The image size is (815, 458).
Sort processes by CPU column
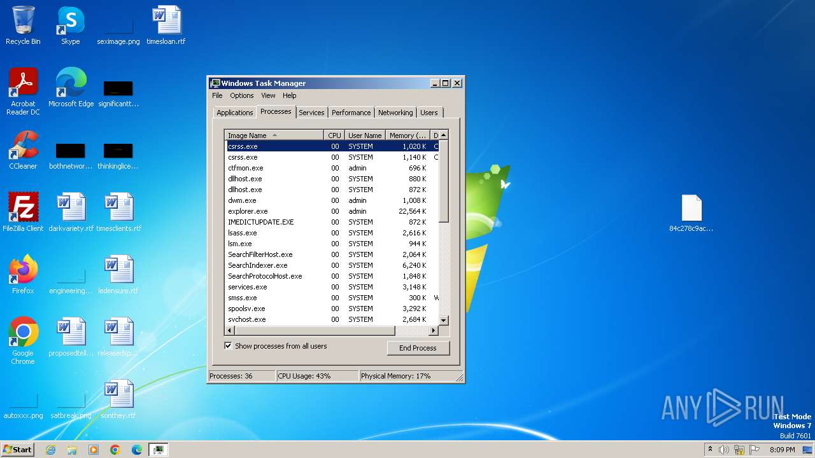(334, 135)
